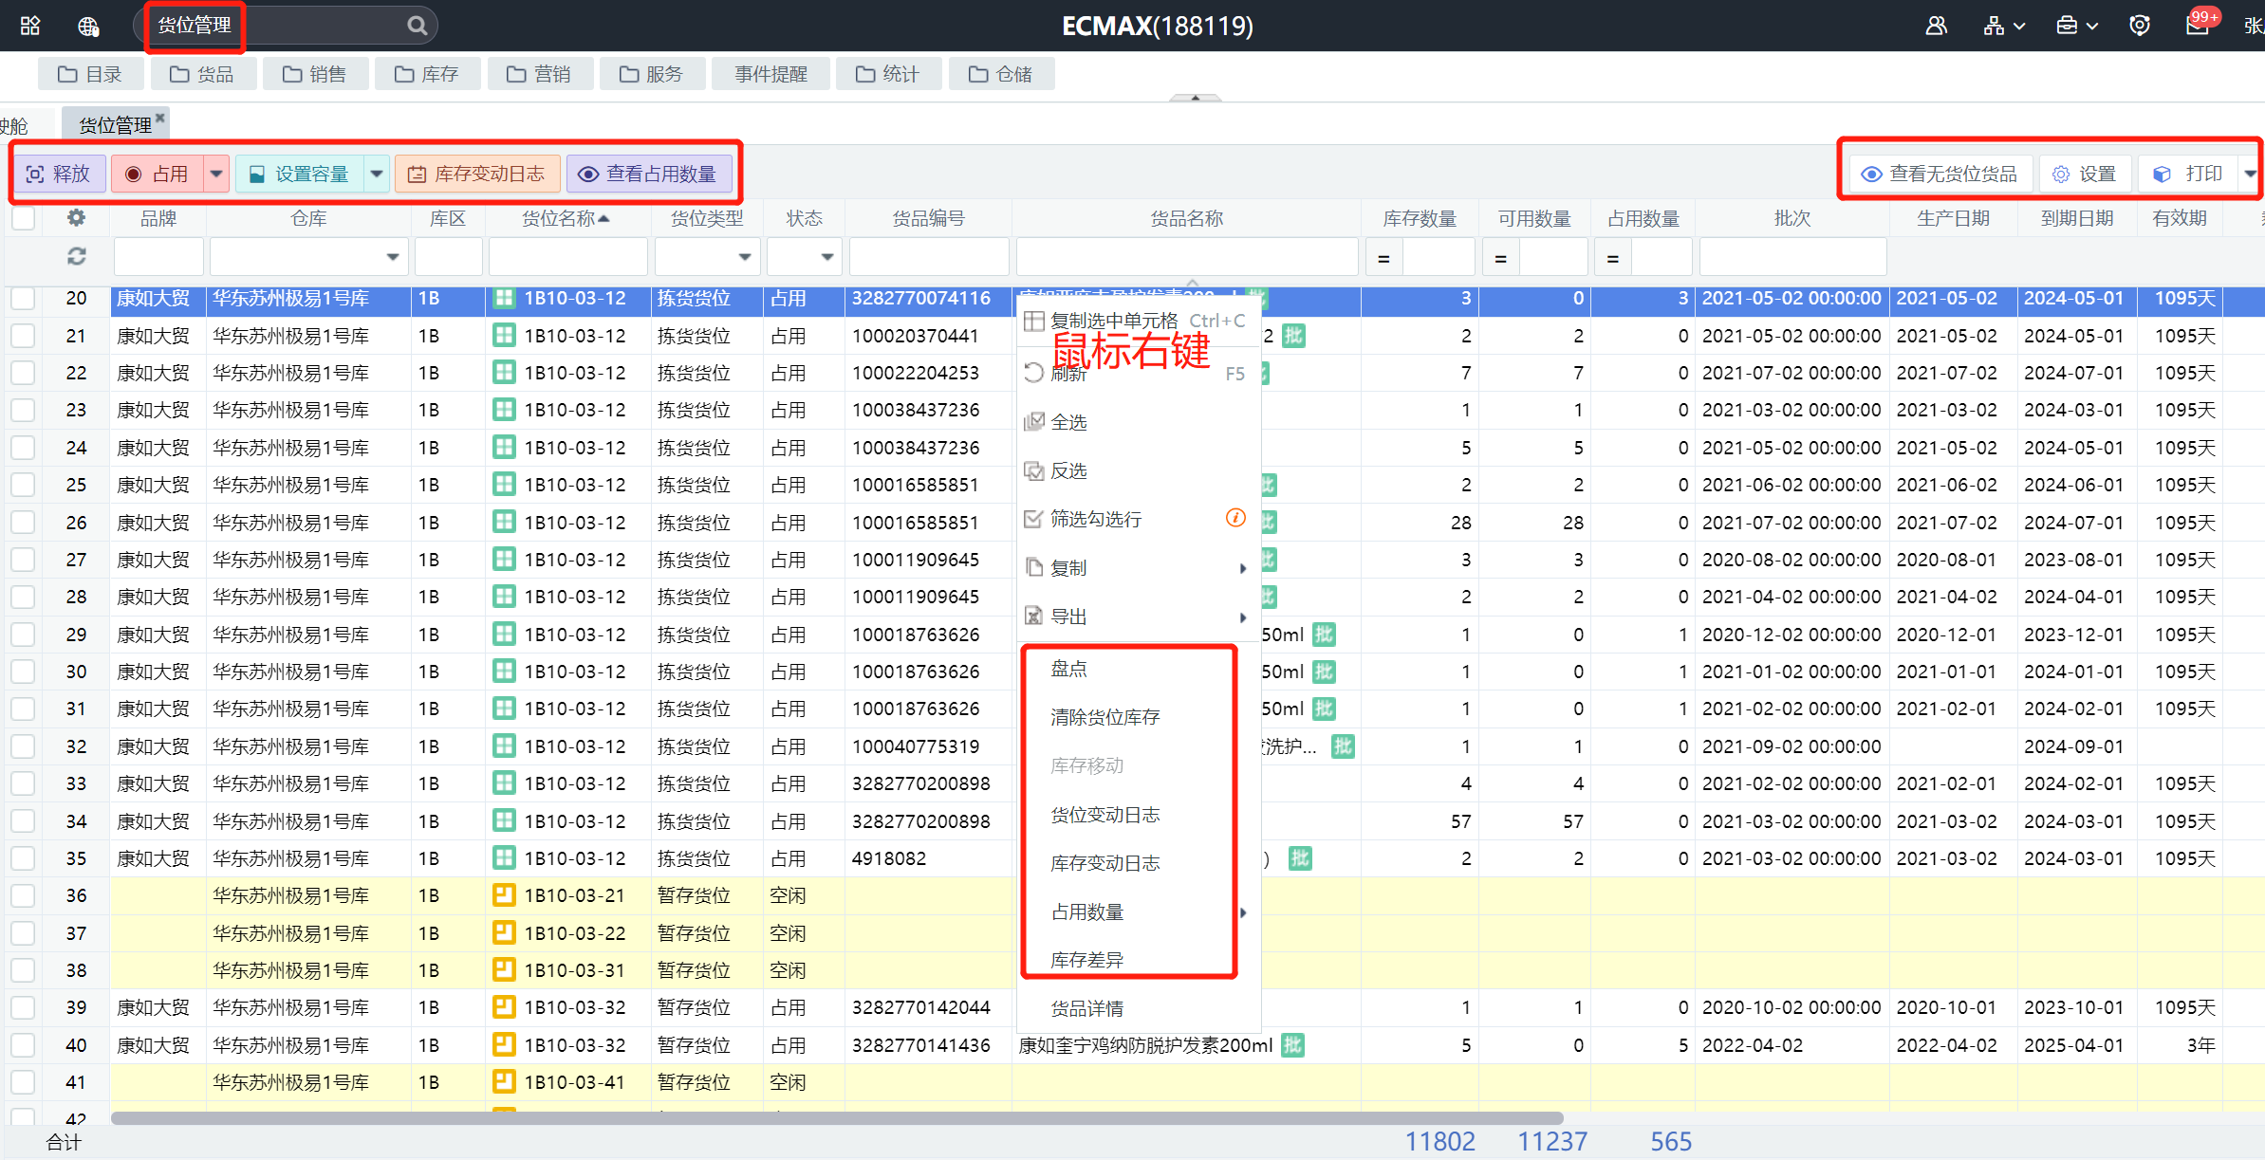Click the 货品编号 filter input field

pos(928,257)
